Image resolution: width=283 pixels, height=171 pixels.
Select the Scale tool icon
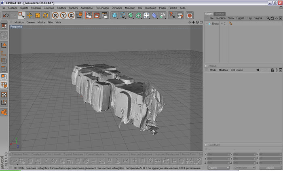pos(38,15)
